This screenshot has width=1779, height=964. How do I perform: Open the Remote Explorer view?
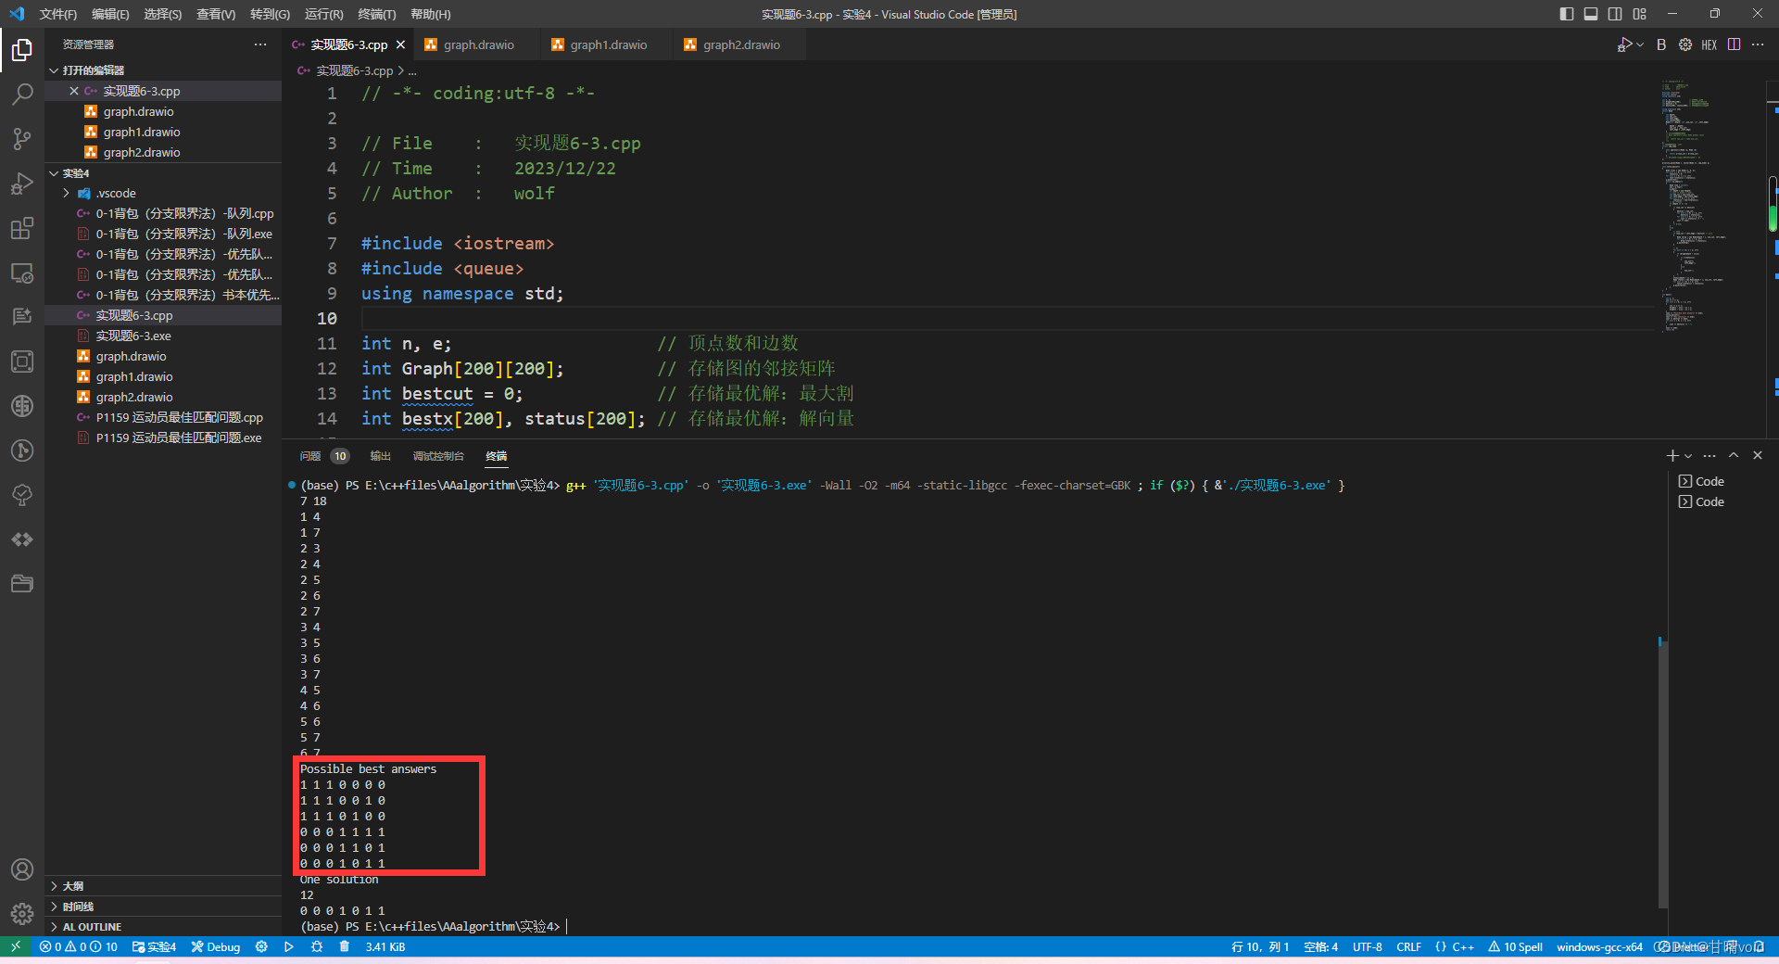(x=22, y=273)
